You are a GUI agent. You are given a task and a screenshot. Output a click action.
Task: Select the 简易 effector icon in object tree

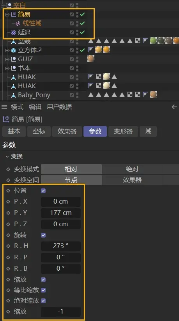(x=13, y=14)
